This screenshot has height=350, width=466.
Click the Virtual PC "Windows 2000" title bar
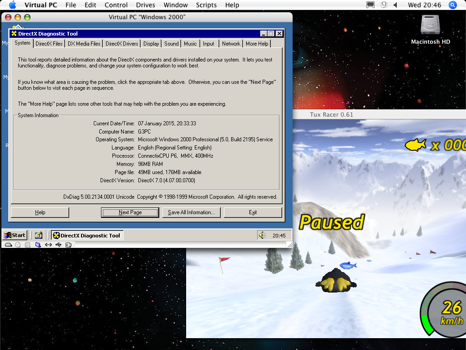click(147, 17)
